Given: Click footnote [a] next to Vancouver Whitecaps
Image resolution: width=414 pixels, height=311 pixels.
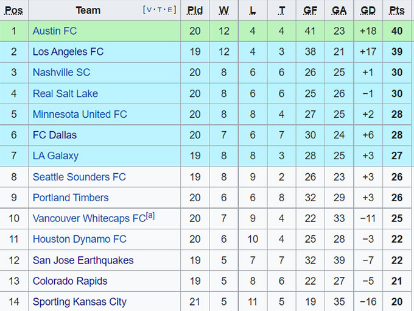Looking at the screenshot, I should click(150, 216).
